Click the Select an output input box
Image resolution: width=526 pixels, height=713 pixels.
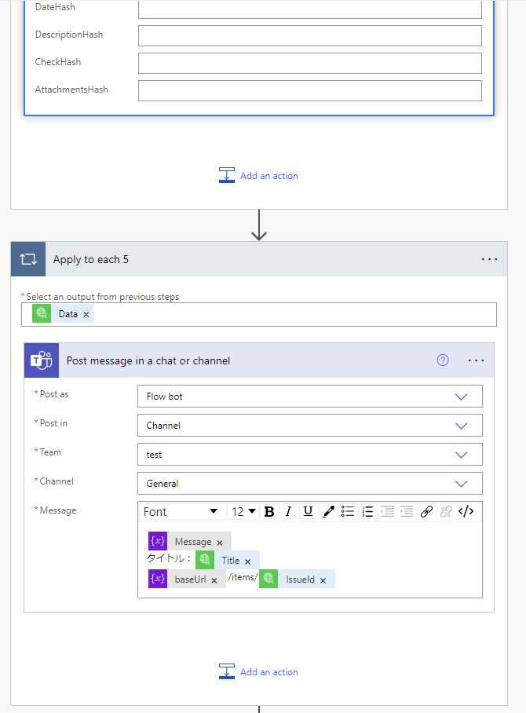(258, 314)
